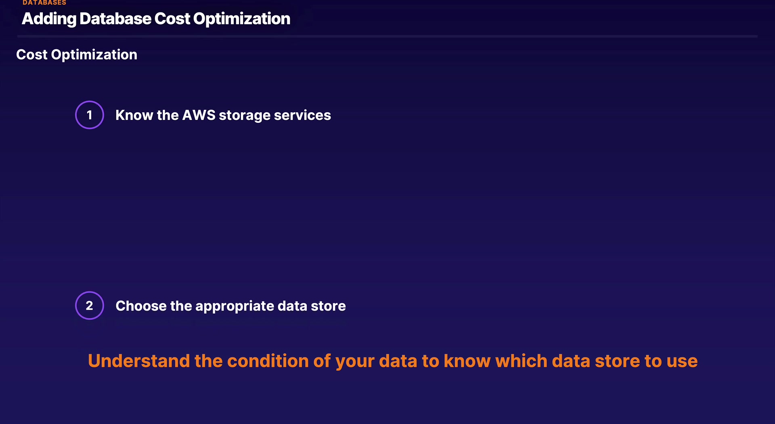Image resolution: width=775 pixels, height=424 pixels.
Task: Select the 'Adding Database Cost Optimization' slide title
Action: tap(156, 19)
